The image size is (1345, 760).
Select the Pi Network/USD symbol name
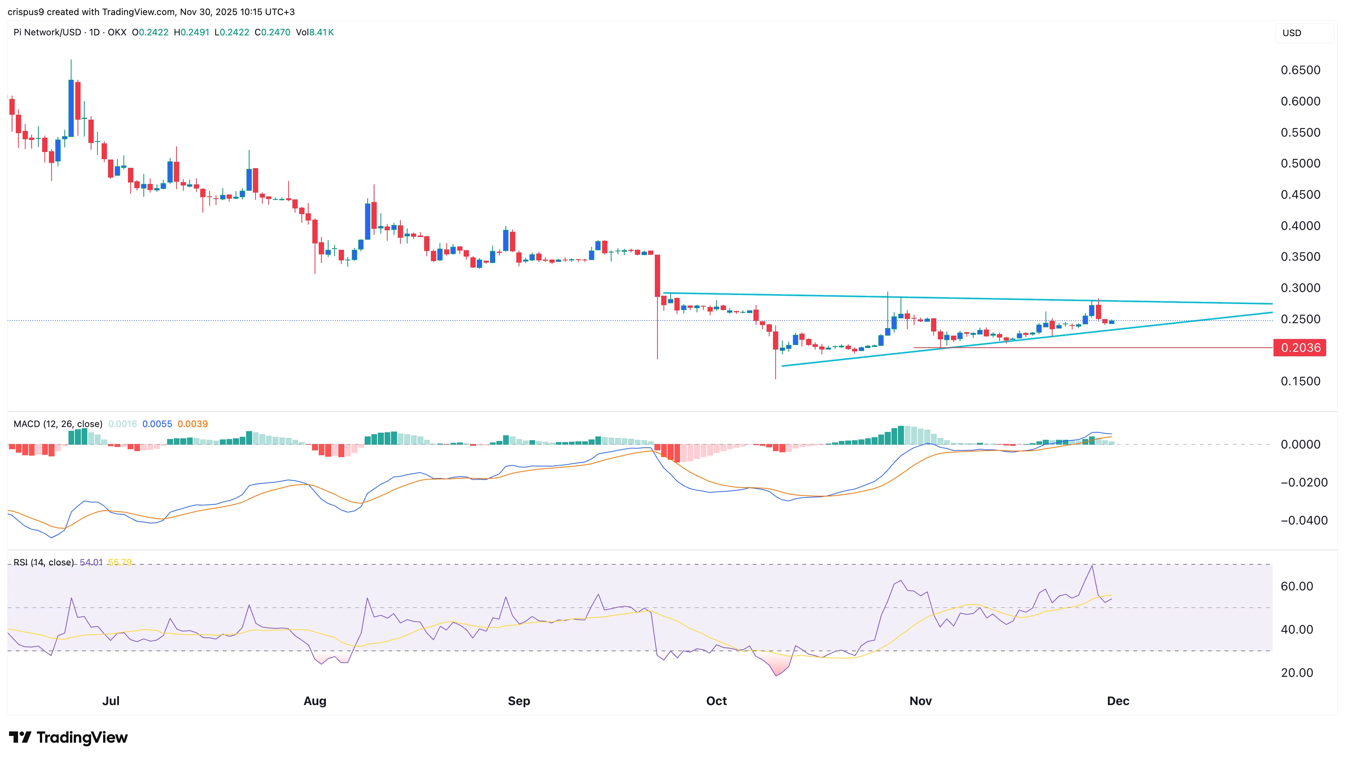[x=48, y=32]
